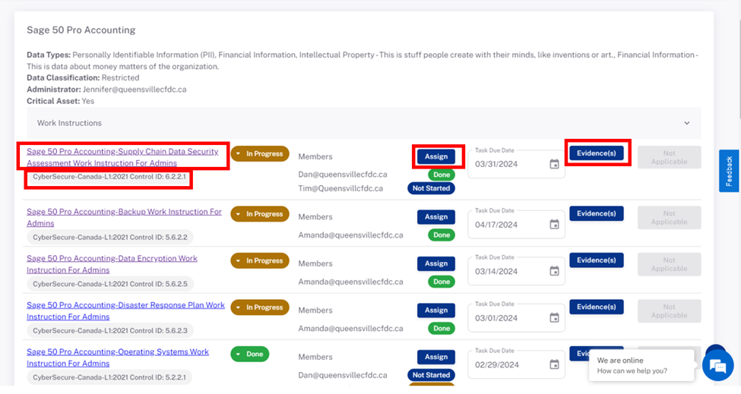Open In Progress status dropdown for Backup task
741x394 pixels.
(260, 214)
